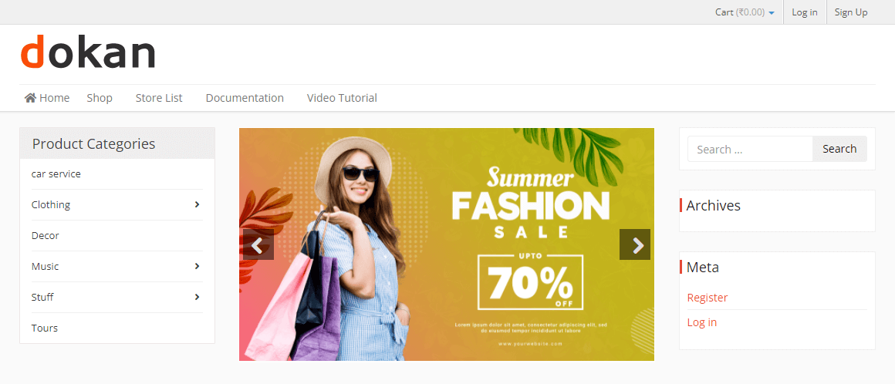Open the Cart dropdown arrow
The height and width of the screenshot is (384, 895).
point(771,12)
